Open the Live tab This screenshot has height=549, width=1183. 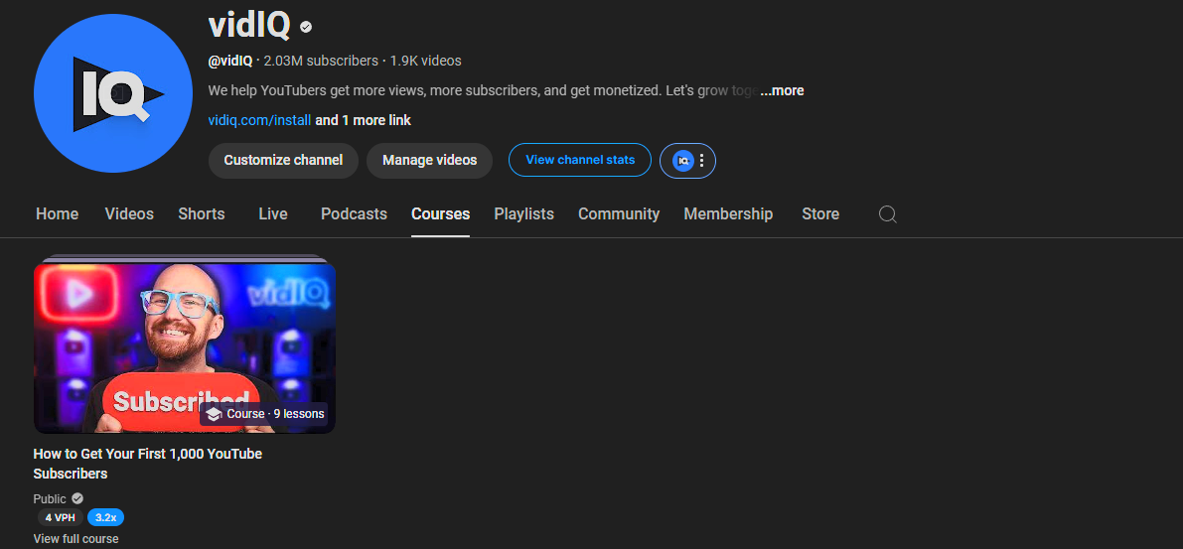pos(273,214)
